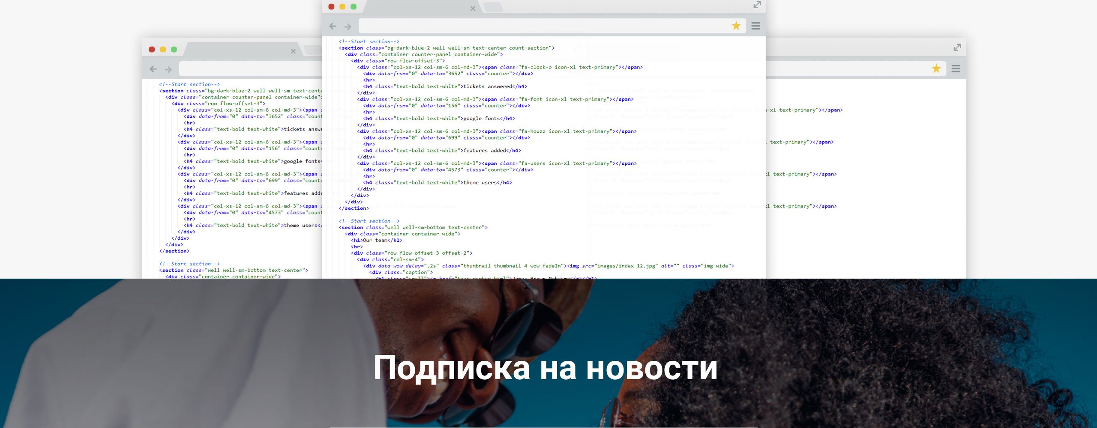Viewport: 1097px width, 428px height.
Task: Click the 'features added' line in the front window
Action: [x=442, y=151]
